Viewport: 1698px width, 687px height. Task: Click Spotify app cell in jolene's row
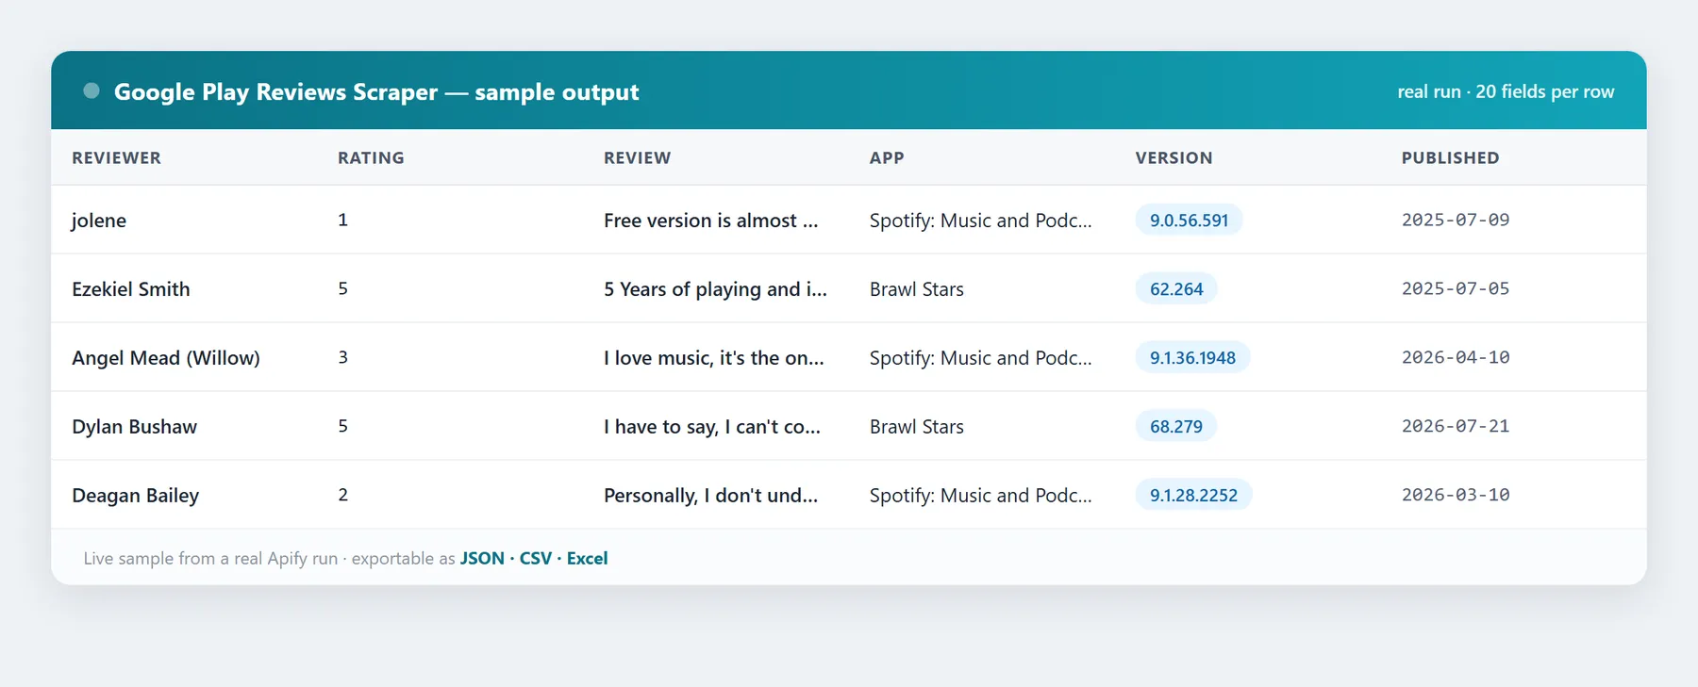click(x=980, y=221)
